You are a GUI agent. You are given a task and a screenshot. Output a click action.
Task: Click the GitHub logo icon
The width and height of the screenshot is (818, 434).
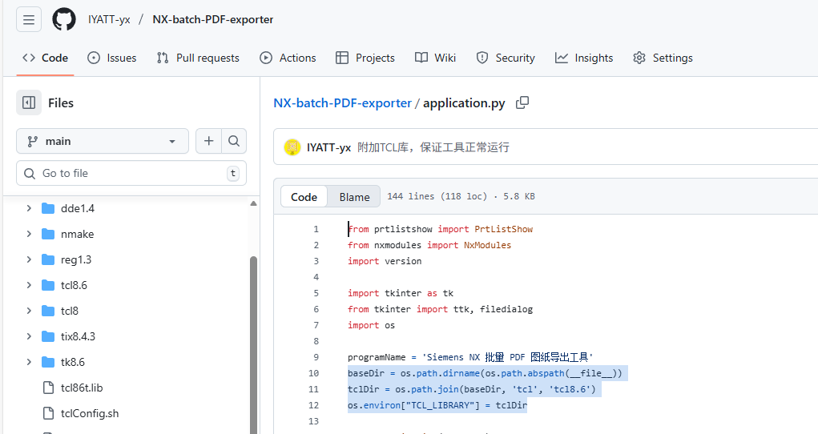[x=64, y=19]
